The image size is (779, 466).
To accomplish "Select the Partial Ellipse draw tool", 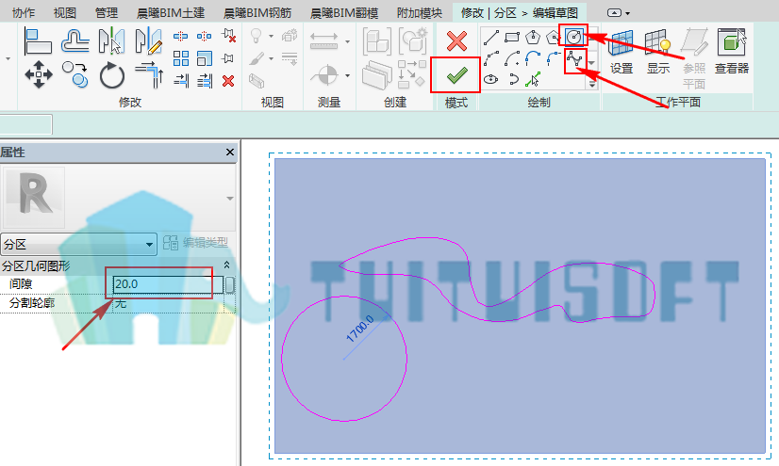I will [x=513, y=79].
